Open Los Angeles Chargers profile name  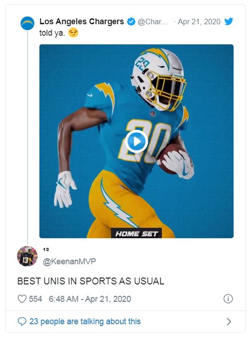82,21
